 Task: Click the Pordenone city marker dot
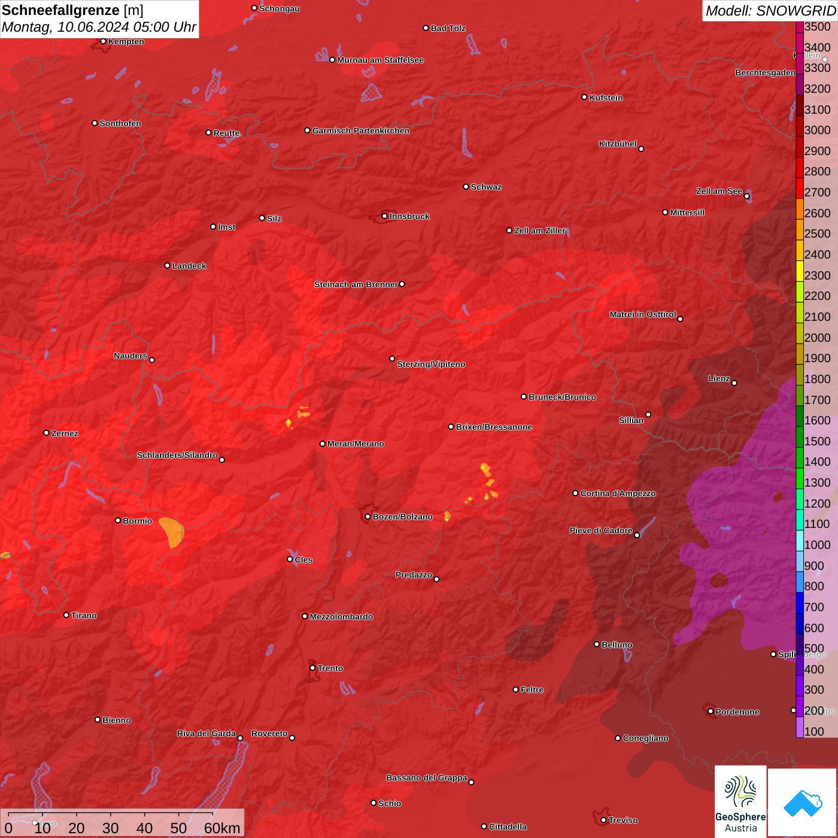[x=711, y=711]
